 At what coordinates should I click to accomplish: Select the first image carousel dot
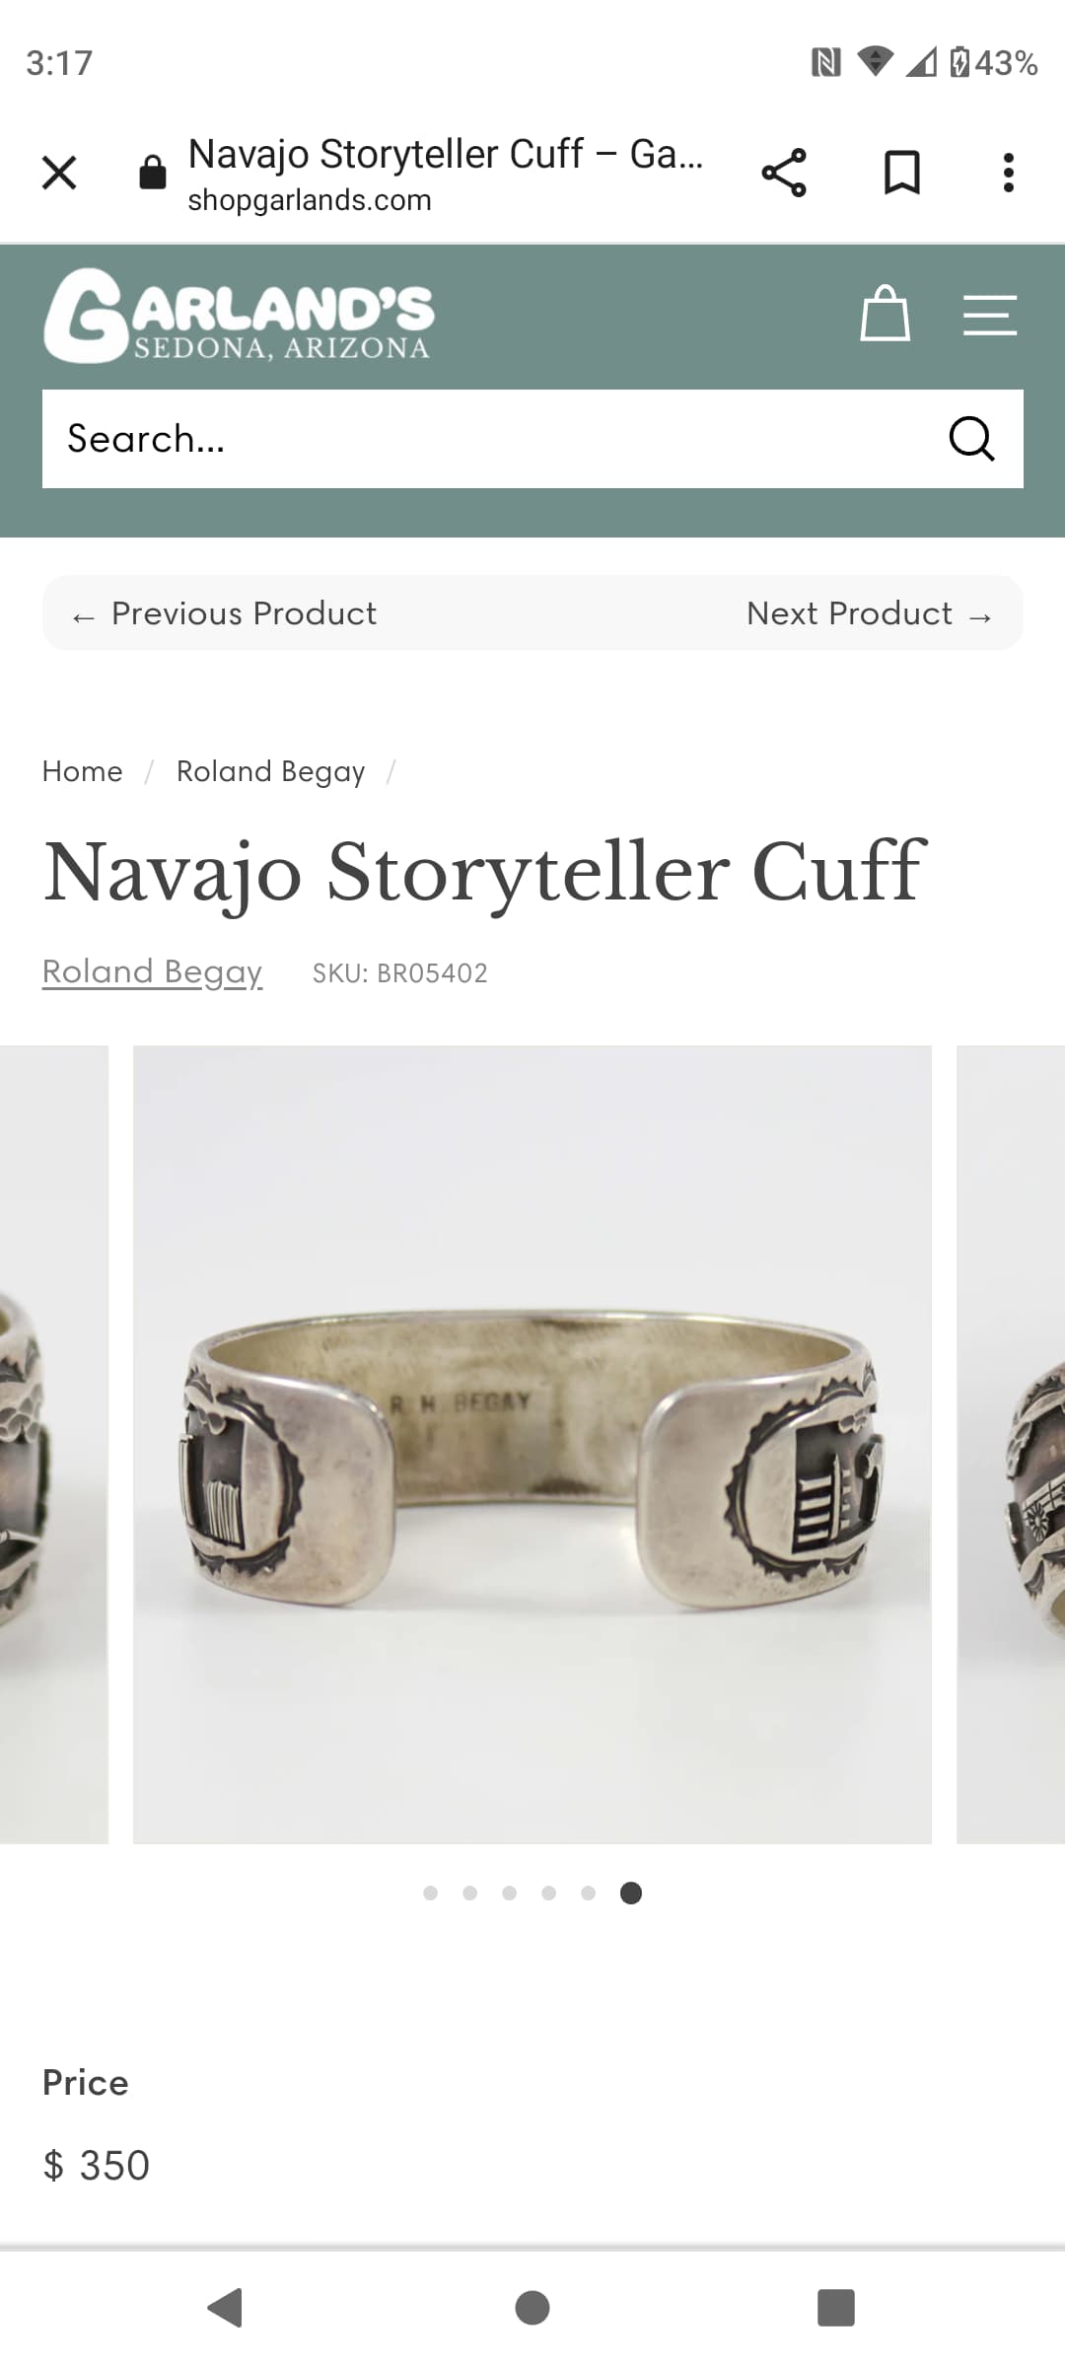[430, 1893]
